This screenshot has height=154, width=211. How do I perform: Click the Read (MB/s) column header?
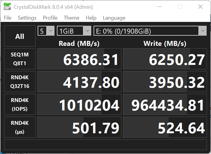click(79, 43)
